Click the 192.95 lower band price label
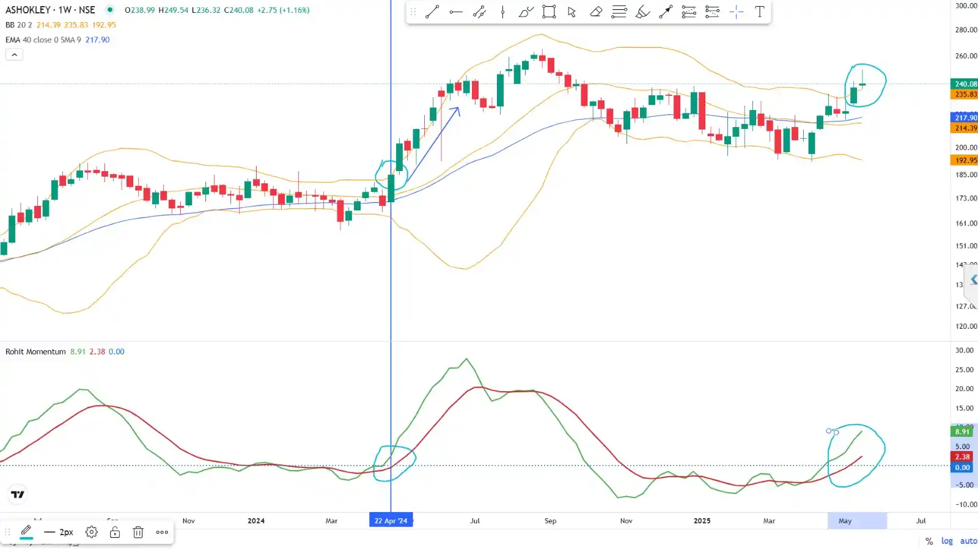 (x=965, y=161)
